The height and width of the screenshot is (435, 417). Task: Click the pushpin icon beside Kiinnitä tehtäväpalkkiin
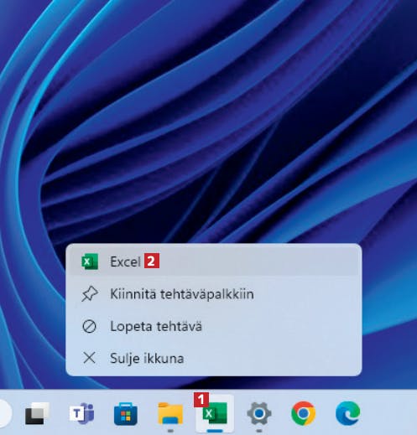(x=90, y=294)
